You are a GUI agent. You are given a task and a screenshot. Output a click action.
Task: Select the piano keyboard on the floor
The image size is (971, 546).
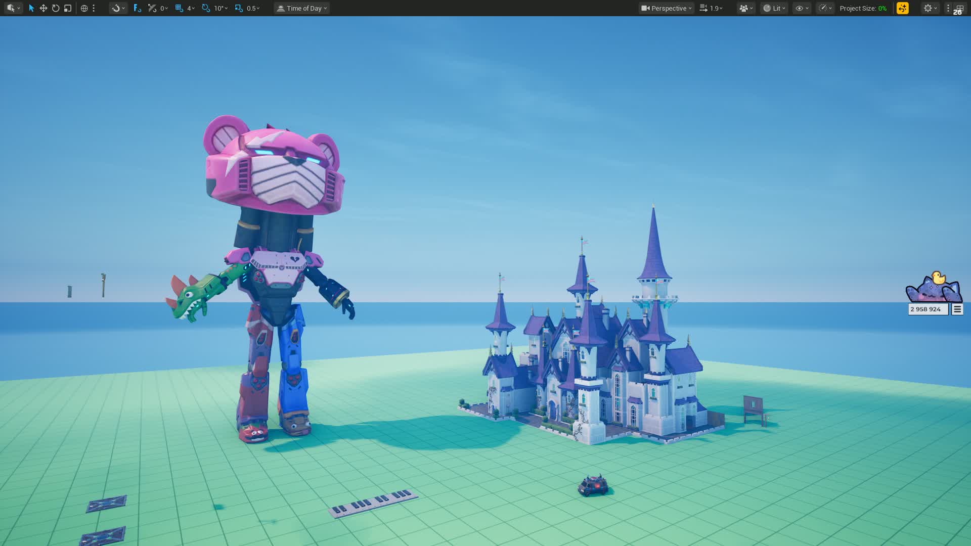pyautogui.click(x=373, y=503)
